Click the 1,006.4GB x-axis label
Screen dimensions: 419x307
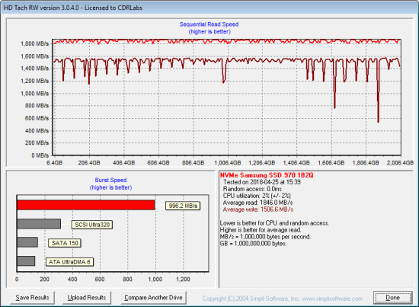[228, 162]
